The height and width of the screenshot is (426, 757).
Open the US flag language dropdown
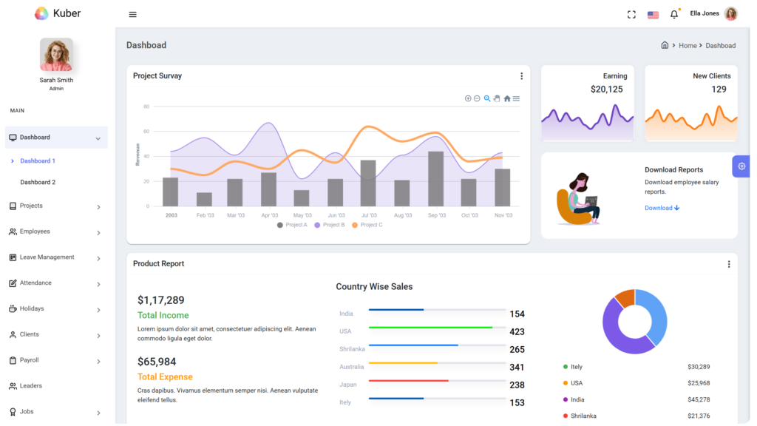tap(653, 15)
